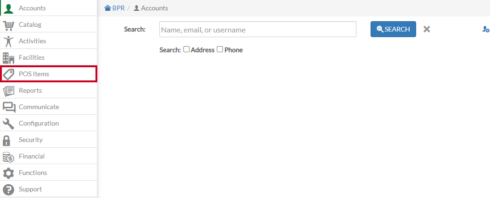The height and width of the screenshot is (198, 490).
Task: Click the blue SEARCH button
Action: click(x=393, y=29)
